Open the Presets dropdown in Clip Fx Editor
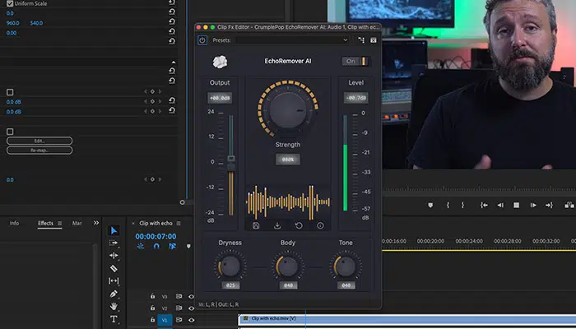Screen dimensions: 576x329 [292, 40]
